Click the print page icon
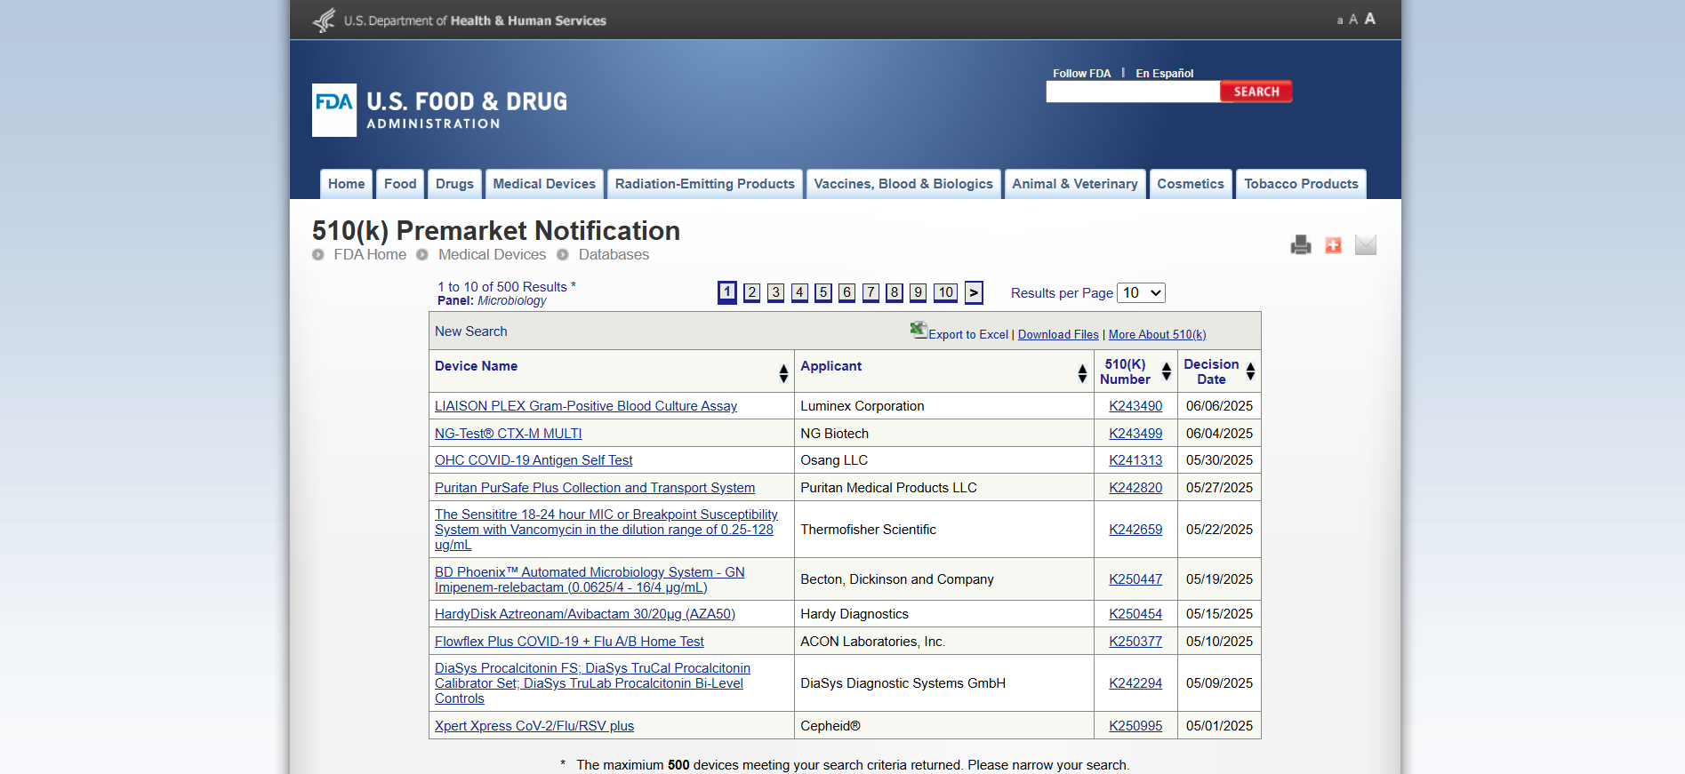The width and height of the screenshot is (1685, 774). pyautogui.click(x=1301, y=244)
